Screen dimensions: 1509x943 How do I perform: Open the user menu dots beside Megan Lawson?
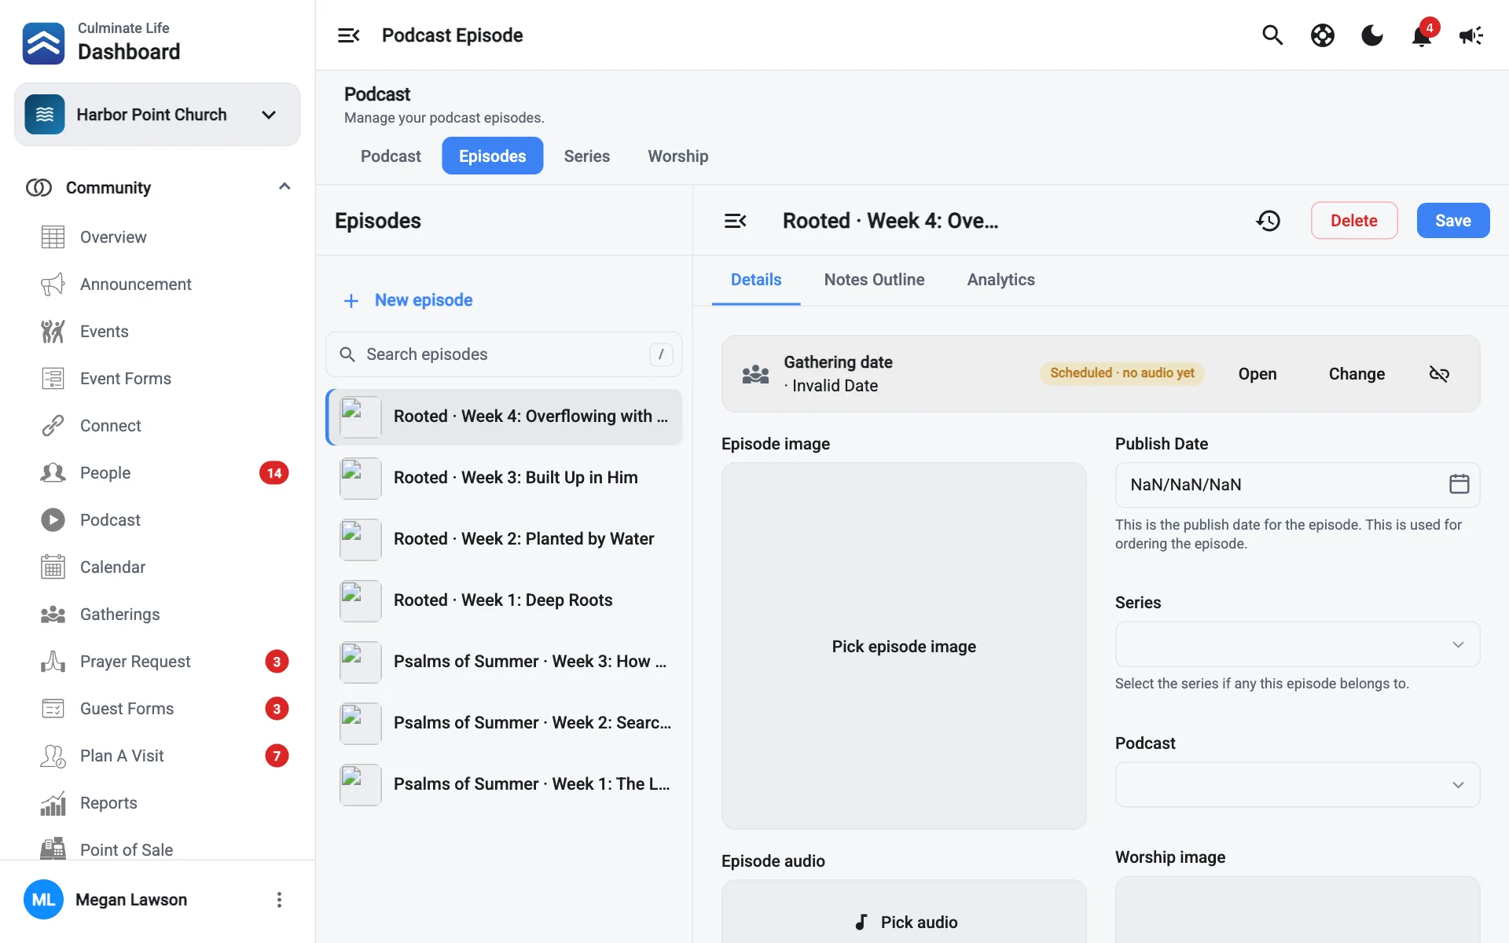click(x=279, y=900)
